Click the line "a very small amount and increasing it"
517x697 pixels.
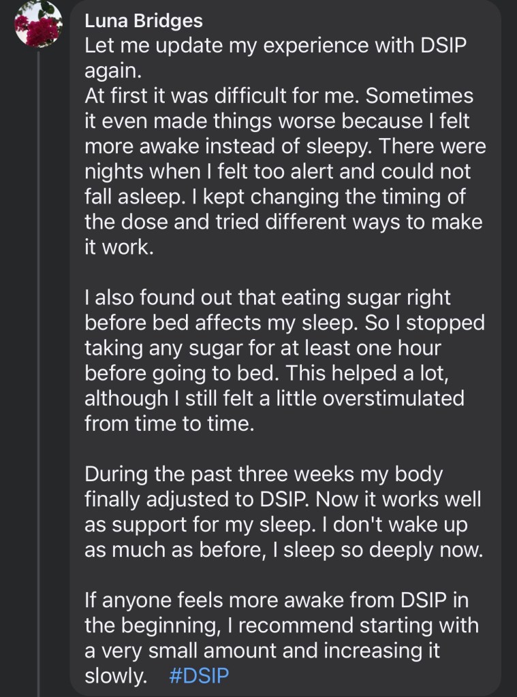[262, 651]
